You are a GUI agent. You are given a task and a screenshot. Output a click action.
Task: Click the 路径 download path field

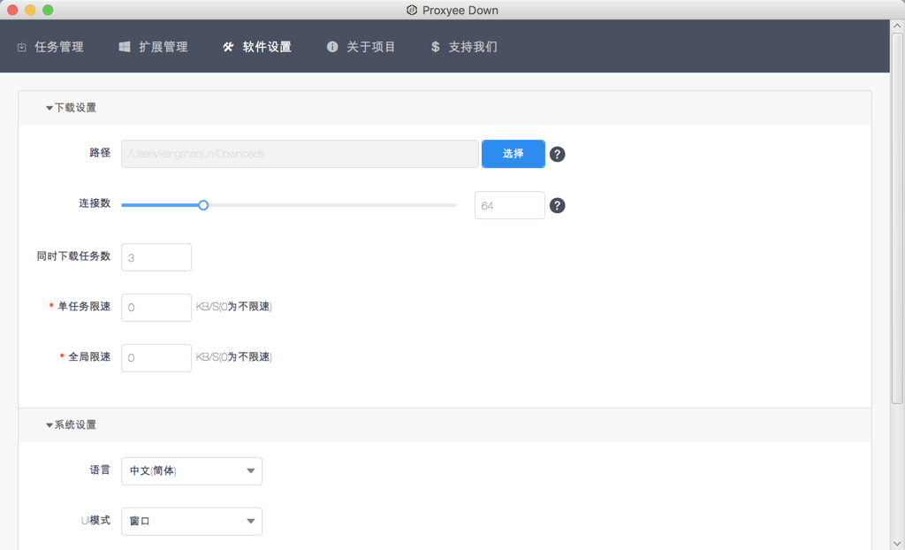click(x=300, y=153)
